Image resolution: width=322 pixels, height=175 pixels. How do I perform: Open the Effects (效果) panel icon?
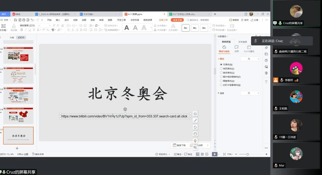[236, 47]
